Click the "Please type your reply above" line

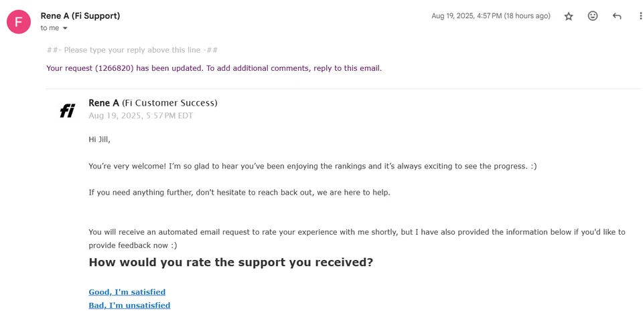click(132, 50)
